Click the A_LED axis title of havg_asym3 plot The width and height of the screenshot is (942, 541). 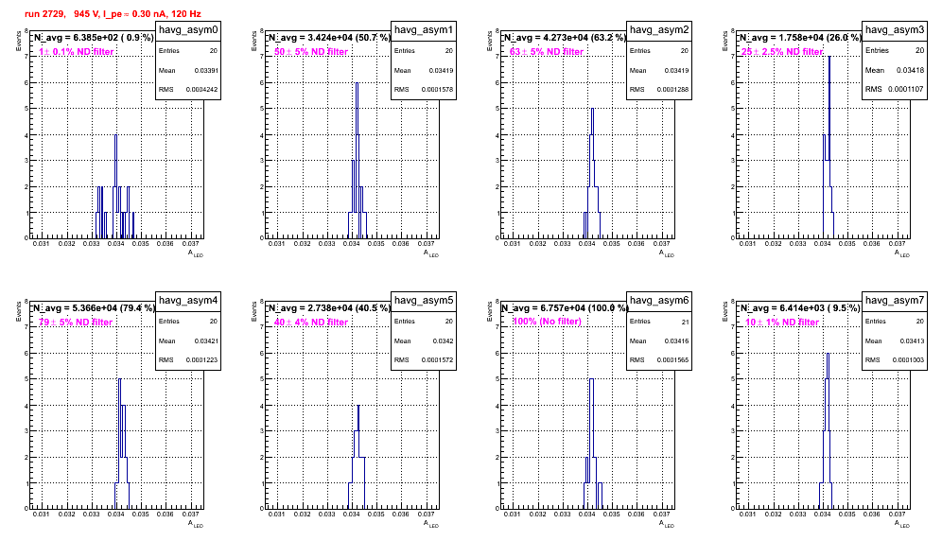(x=901, y=253)
